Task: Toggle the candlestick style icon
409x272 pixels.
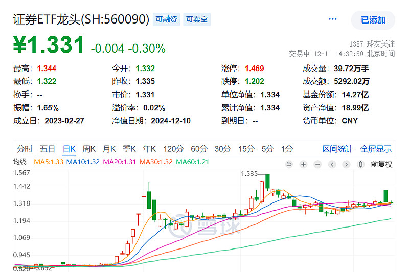Action: (x=361, y=164)
